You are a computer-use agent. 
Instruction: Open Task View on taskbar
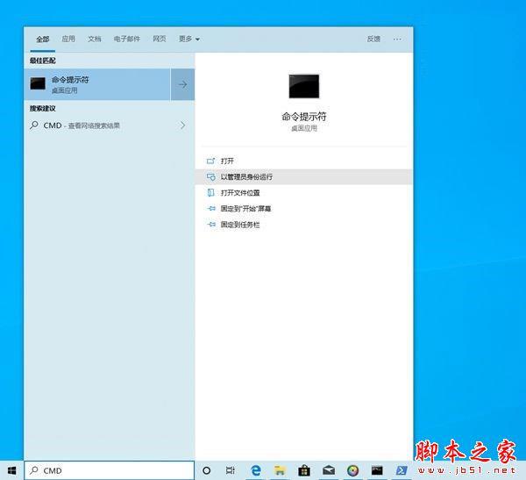[230, 470]
